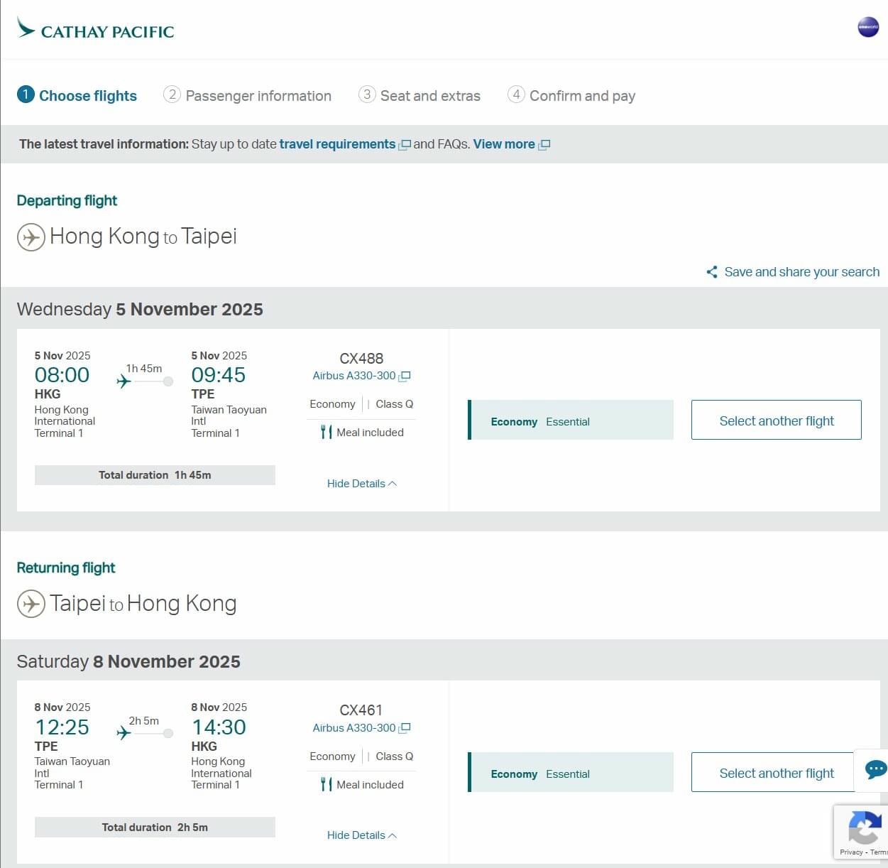Collapse details for the CX488 flight
Screen dimensions: 888x868
pyautogui.click(x=361, y=484)
